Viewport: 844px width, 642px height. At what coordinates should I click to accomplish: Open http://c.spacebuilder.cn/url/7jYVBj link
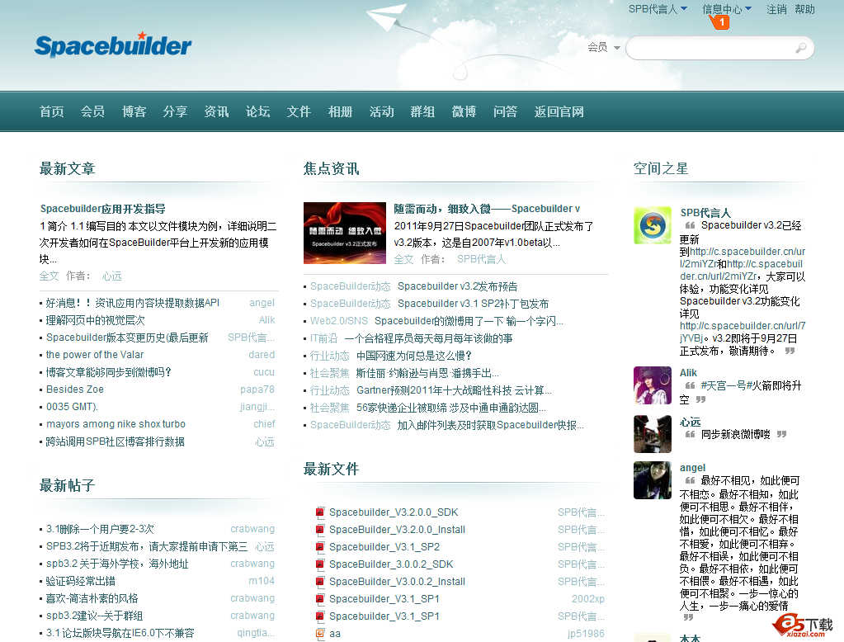click(x=743, y=332)
